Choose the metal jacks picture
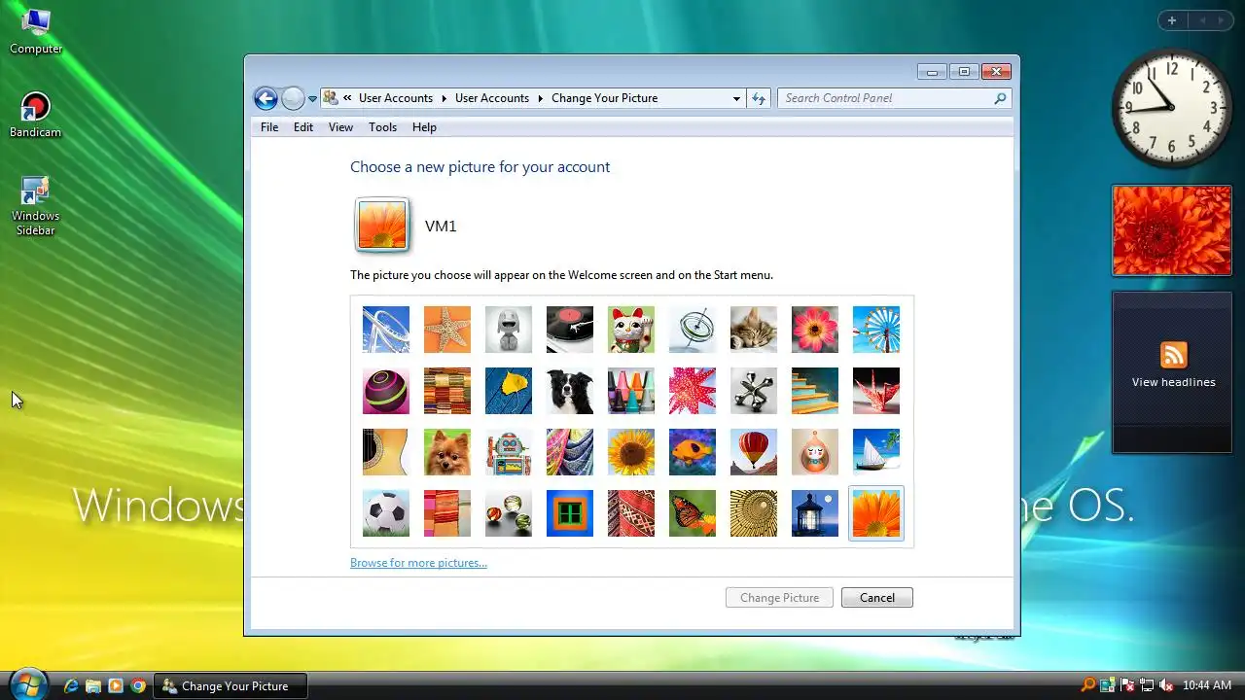Screen dimensions: 1245x700 [754, 391]
